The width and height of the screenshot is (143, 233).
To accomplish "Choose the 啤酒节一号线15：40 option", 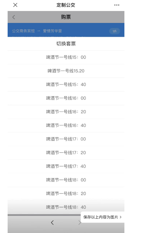I will click(66, 85).
